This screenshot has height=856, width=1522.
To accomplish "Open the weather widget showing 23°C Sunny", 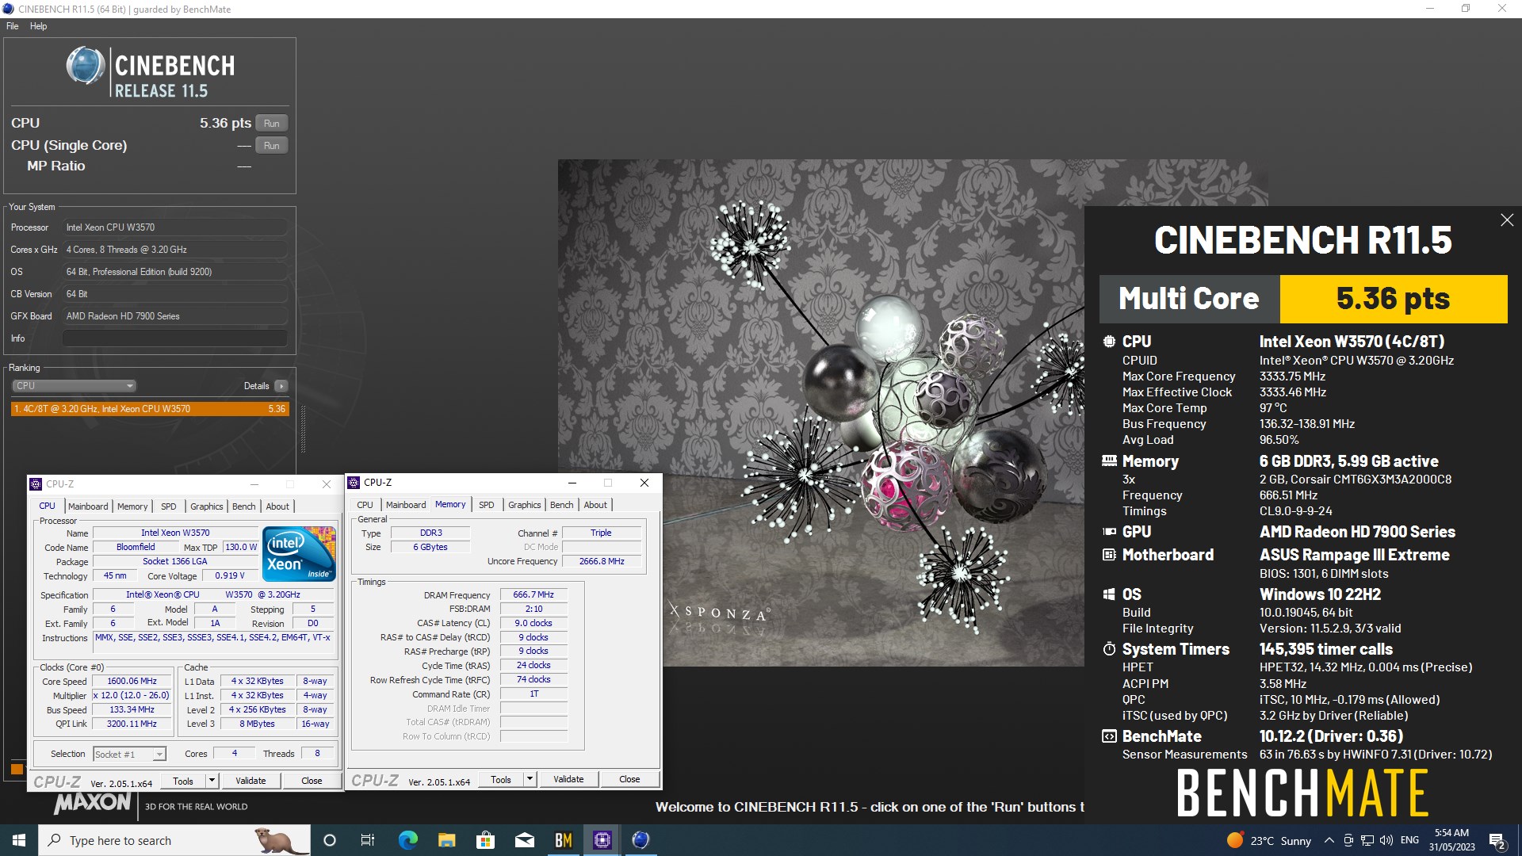I will (x=1268, y=840).
